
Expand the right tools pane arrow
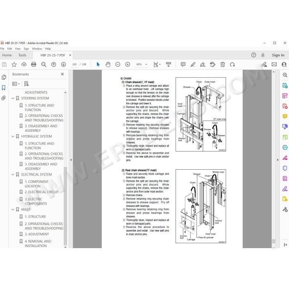[277, 160]
